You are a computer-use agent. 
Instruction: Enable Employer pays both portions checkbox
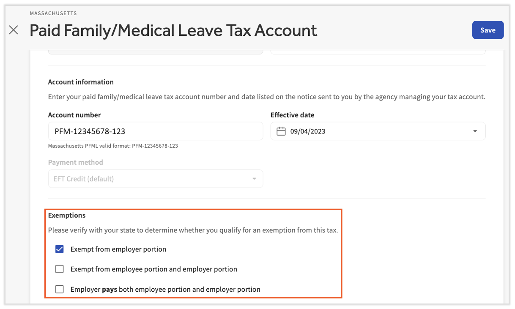(60, 289)
